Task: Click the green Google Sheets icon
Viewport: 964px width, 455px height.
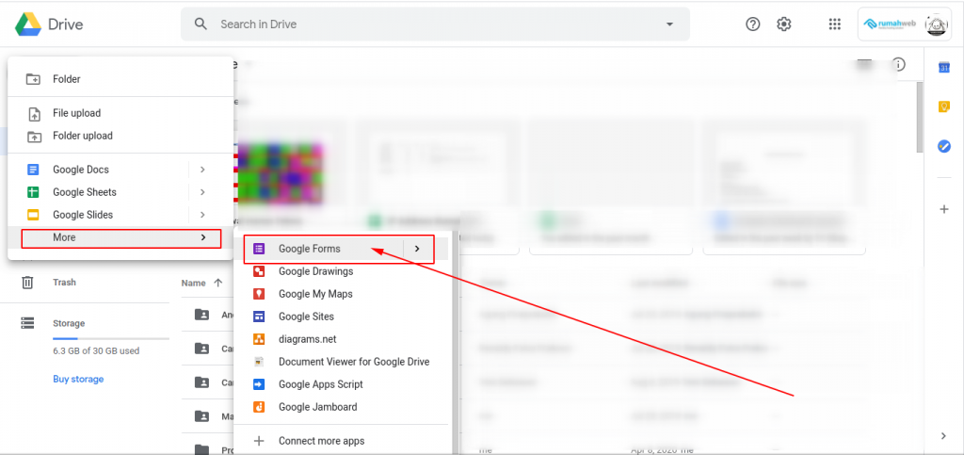Action: tap(33, 192)
